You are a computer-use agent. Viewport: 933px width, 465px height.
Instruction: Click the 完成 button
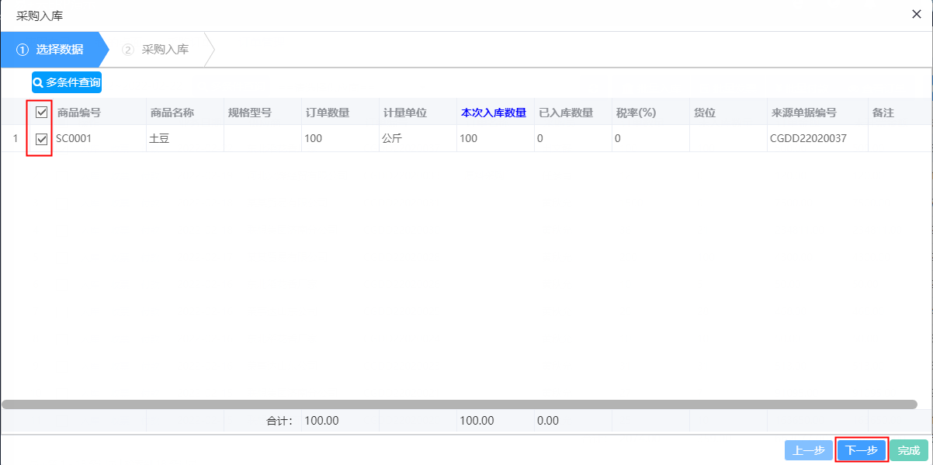(909, 449)
